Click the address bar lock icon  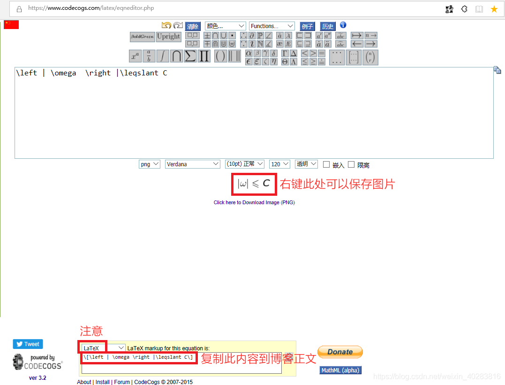pyautogui.click(x=19, y=9)
